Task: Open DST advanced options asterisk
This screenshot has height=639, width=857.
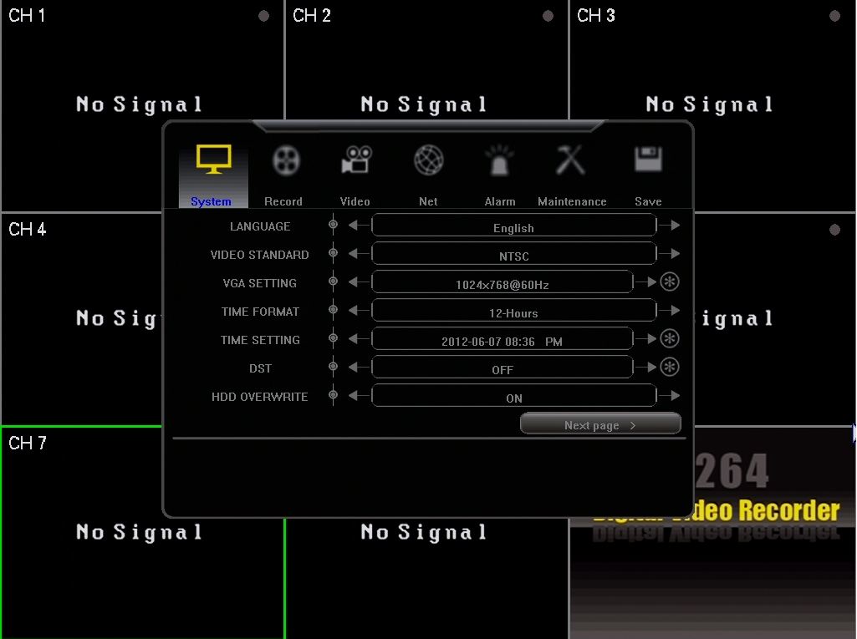Action: click(670, 367)
